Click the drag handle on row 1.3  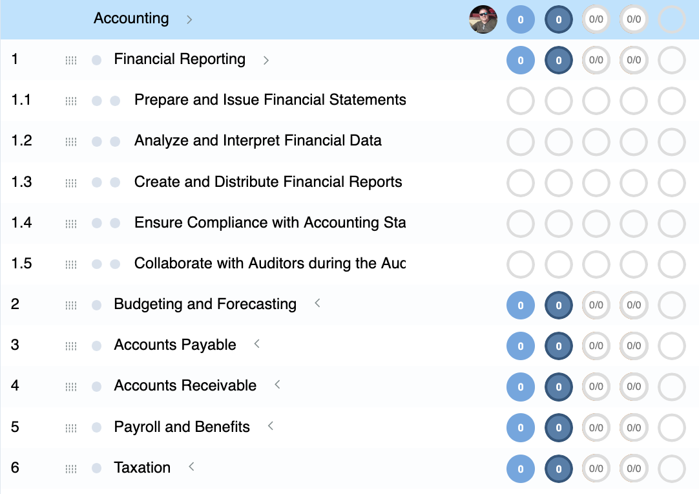(71, 183)
